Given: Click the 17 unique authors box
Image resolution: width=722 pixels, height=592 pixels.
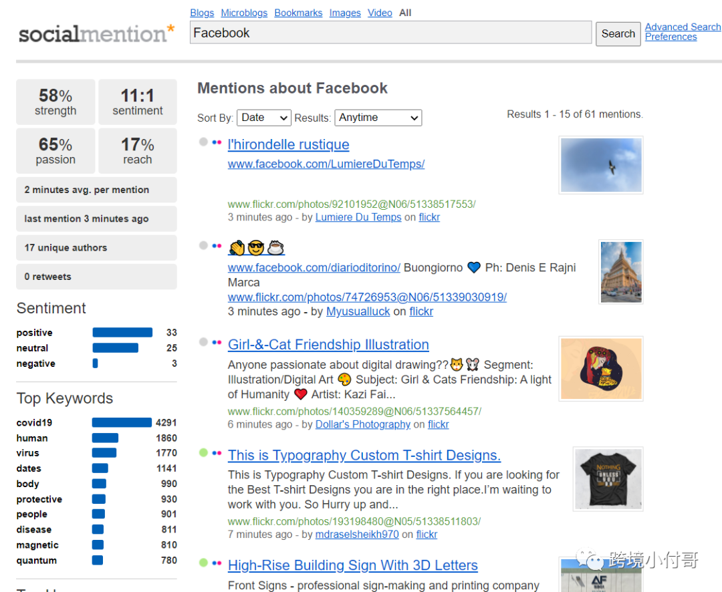Looking at the screenshot, I should click(x=97, y=248).
